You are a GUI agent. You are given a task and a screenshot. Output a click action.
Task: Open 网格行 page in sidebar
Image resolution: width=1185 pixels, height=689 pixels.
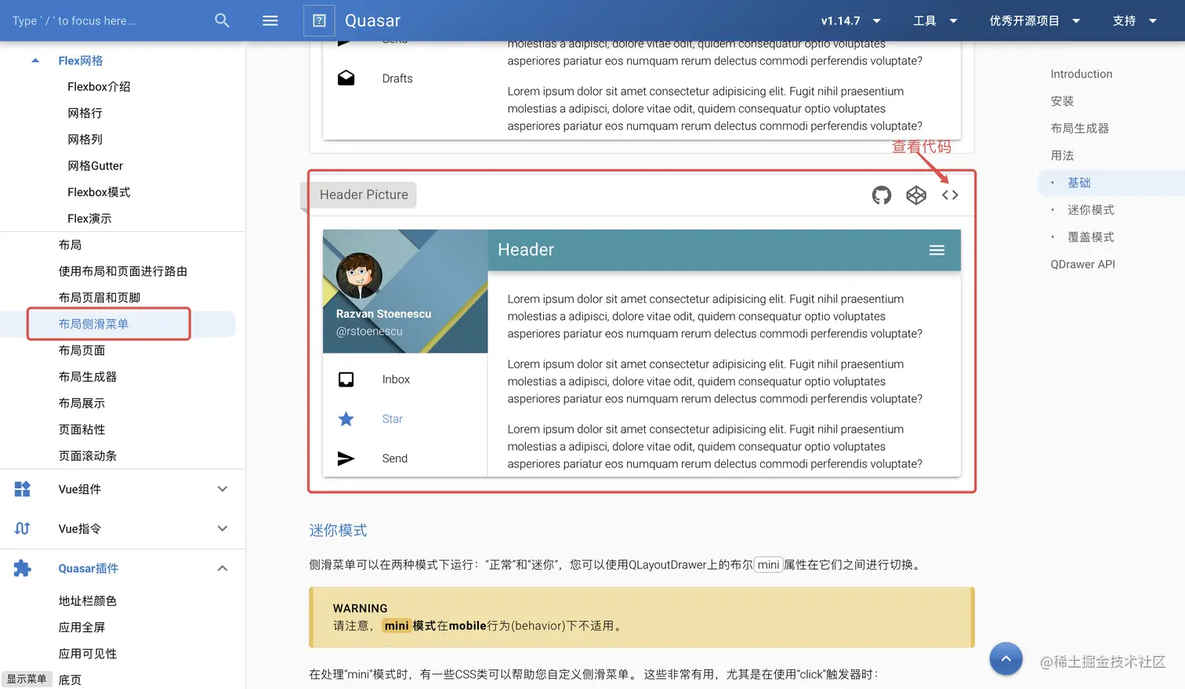(x=85, y=113)
